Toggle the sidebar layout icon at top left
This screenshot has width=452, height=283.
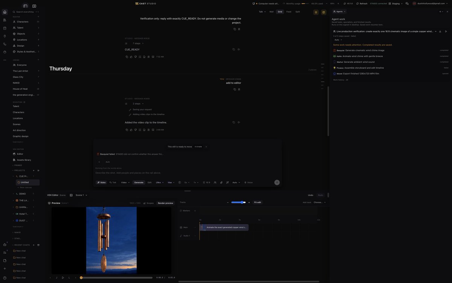coord(25,6)
